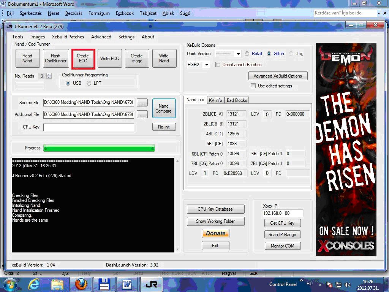Switch to the KV Info tab
Screen dimensions: 389x292
pos(215,100)
